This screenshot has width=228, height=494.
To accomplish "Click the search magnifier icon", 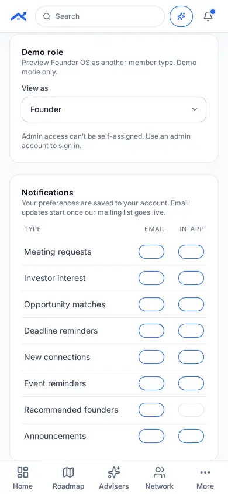I will coord(47,16).
